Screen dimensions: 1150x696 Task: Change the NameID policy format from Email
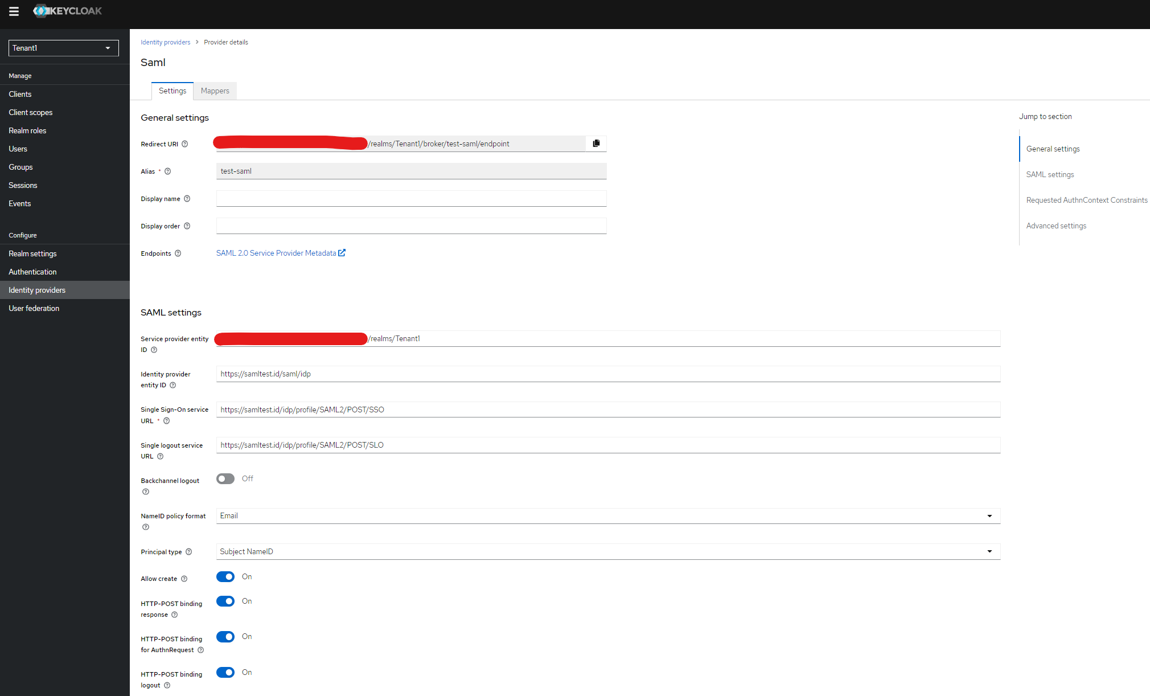tap(989, 515)
